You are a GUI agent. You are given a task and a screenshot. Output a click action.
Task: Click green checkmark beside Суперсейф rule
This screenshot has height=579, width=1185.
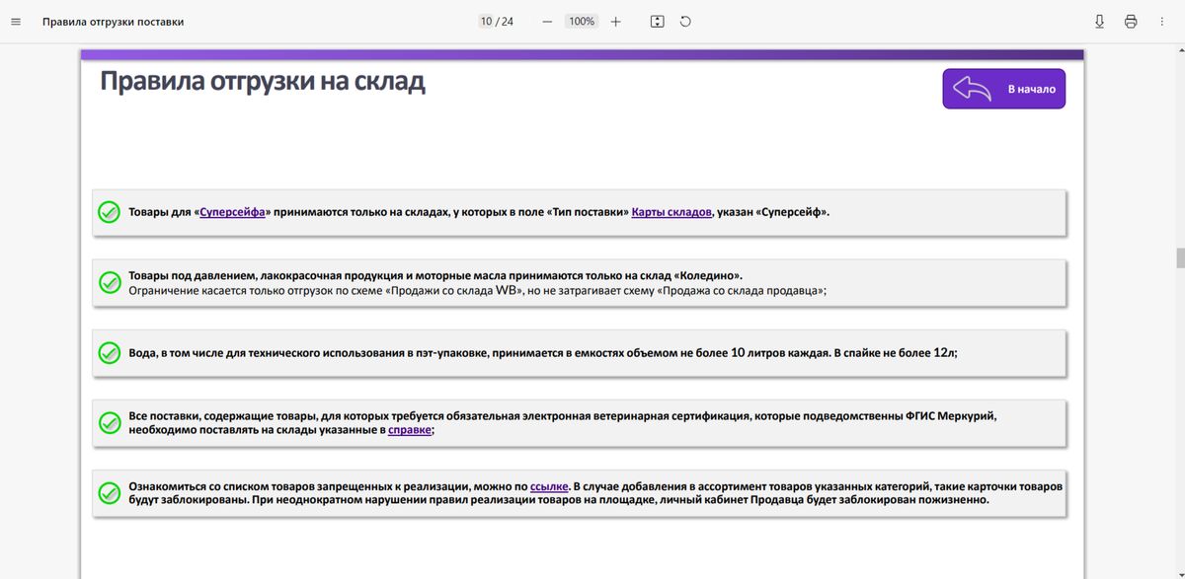109,212
